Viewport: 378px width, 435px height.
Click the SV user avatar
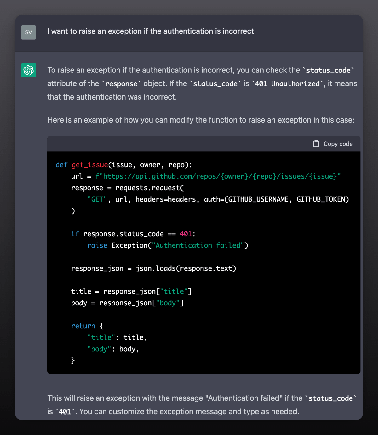tap(28, 32)
